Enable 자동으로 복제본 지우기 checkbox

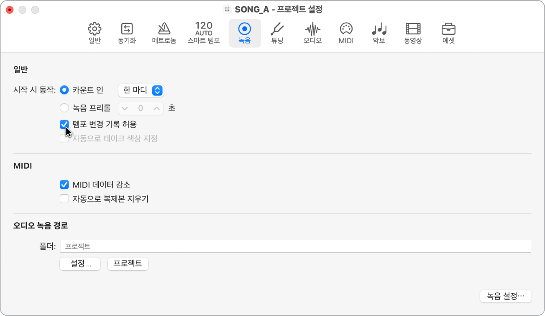tap(64, 199)
